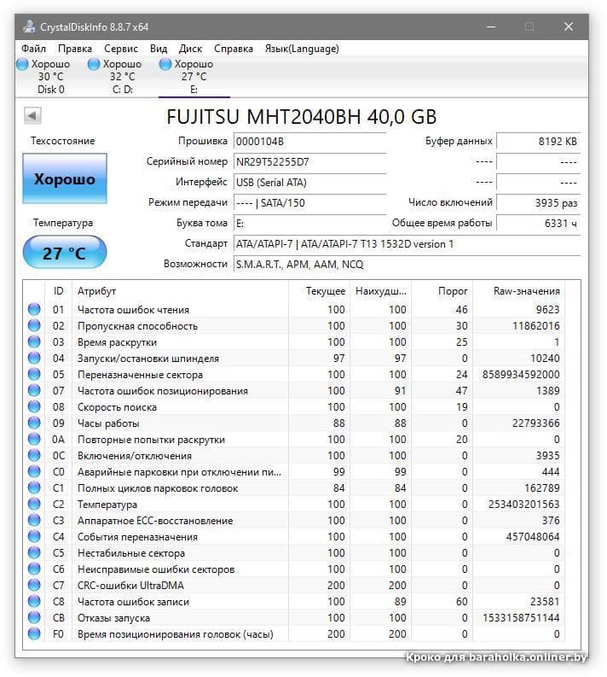This screenshot has height=677, width=607.
Task: Click the total work time field 6331 ч
Action: (539, 224)
